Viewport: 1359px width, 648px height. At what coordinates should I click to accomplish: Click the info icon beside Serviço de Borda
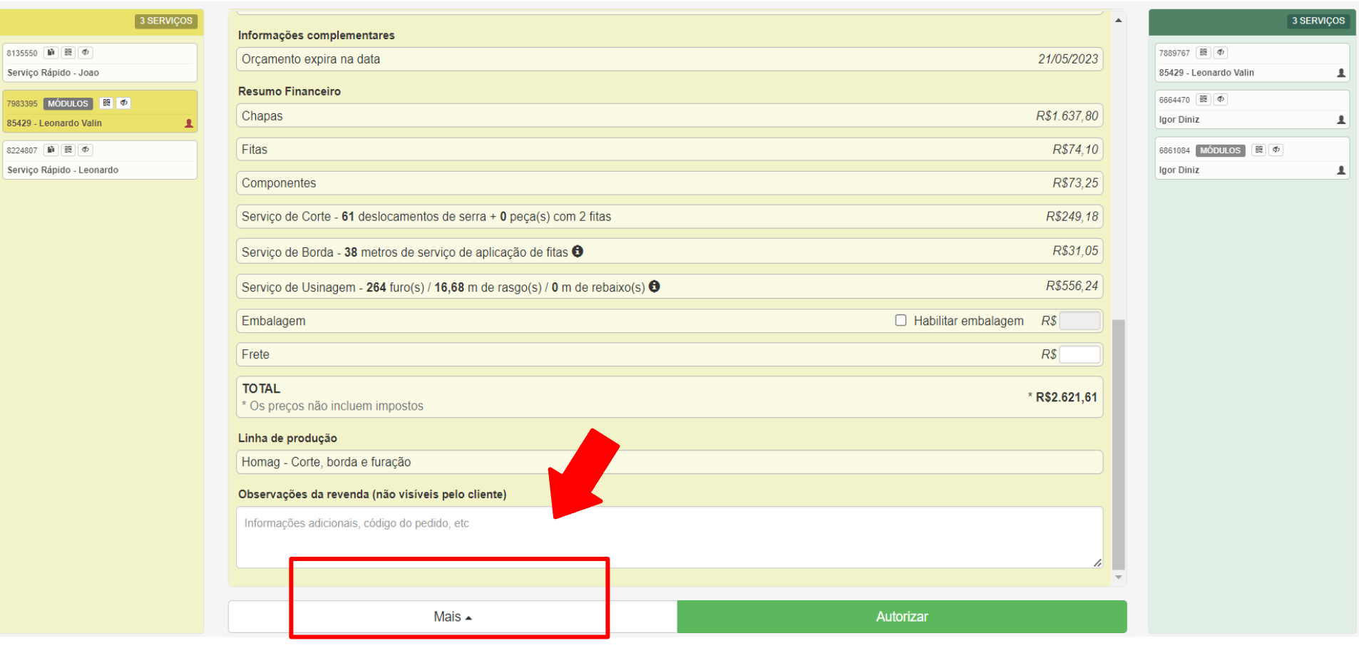(578, 251)
